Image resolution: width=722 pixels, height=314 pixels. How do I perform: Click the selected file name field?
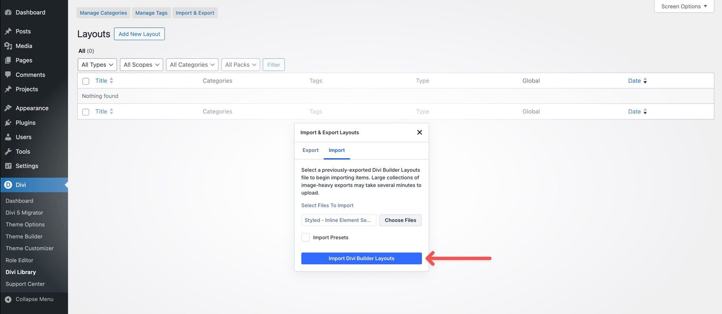click(338, 220)
